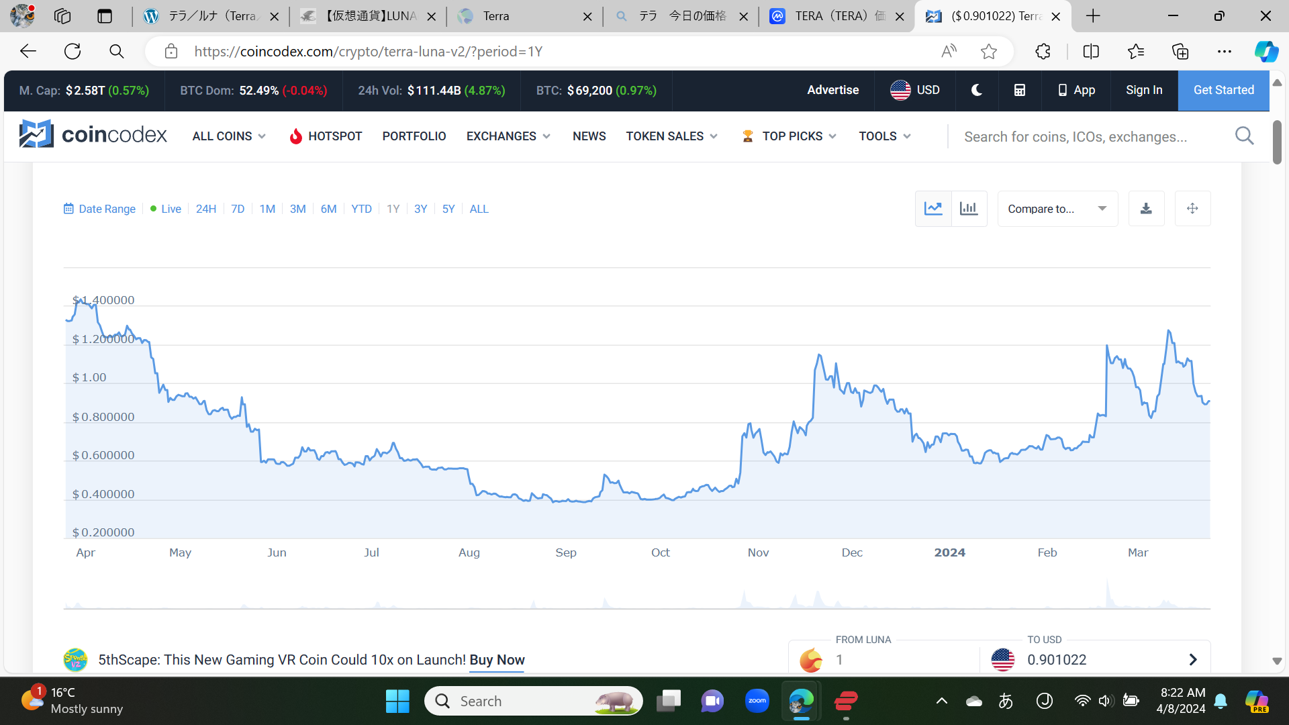
Task: Select the 7D period option
Action: 238,209
